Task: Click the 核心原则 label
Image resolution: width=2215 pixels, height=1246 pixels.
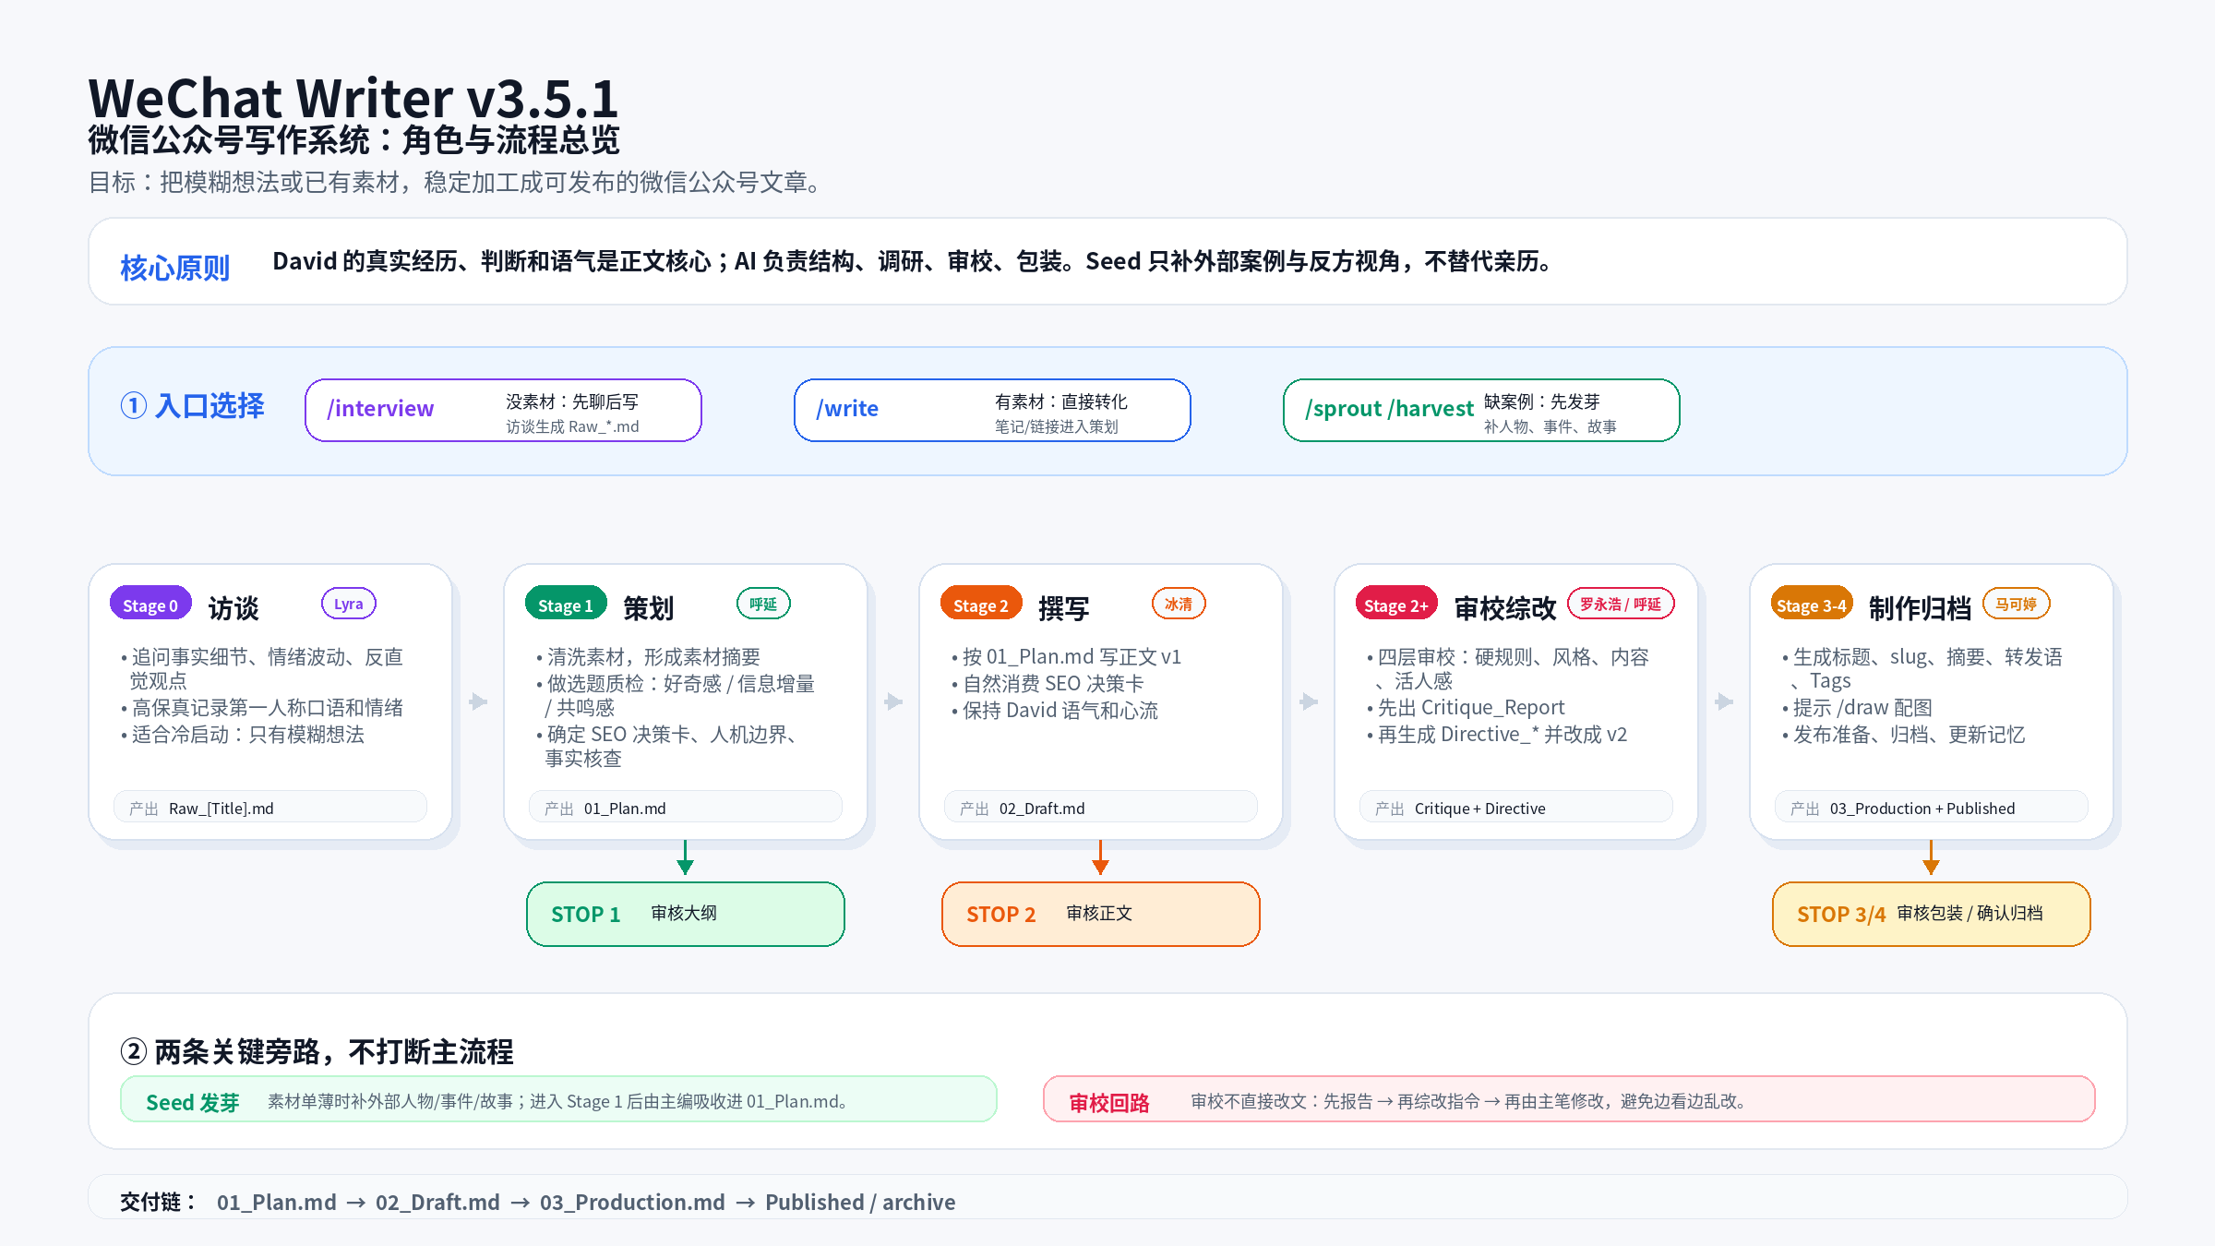Action: point(175,268)
